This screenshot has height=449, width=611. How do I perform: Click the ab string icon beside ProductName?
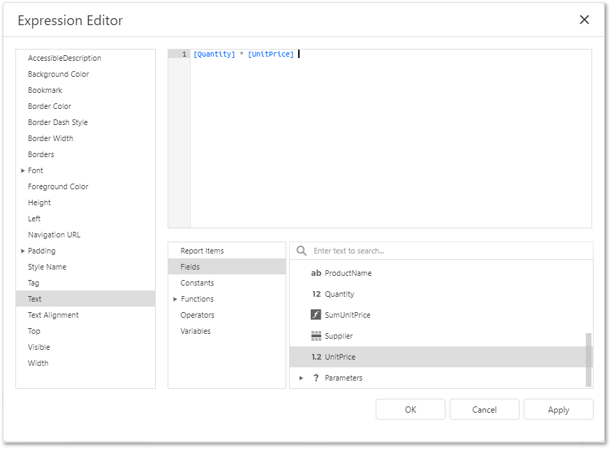coord(316,273)
